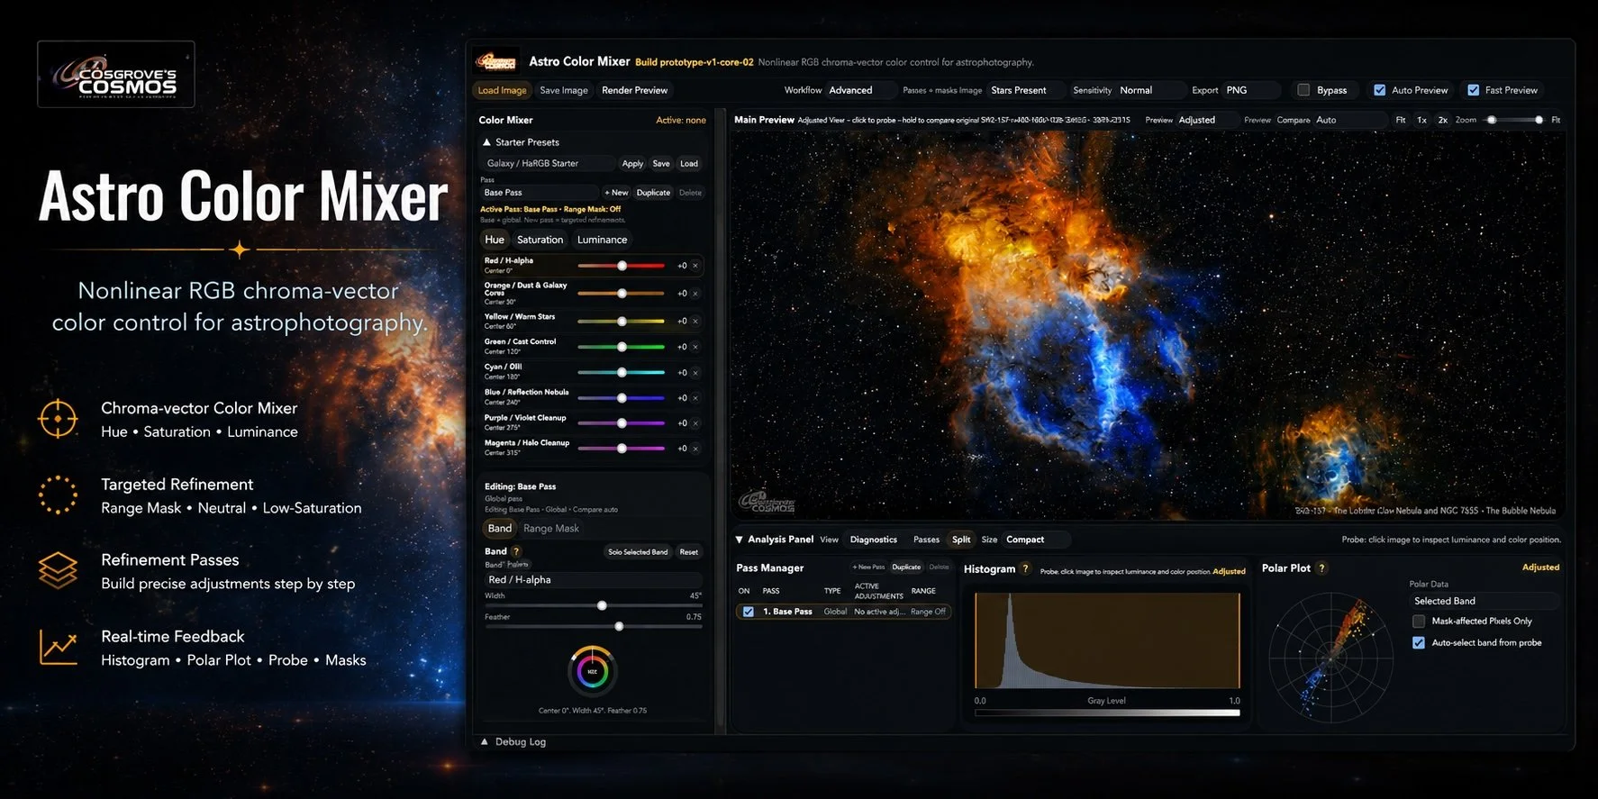Turn off the Base Pass ON checkbox
This screenshot has width=1598, height=799.
click(x=749, y=612)
